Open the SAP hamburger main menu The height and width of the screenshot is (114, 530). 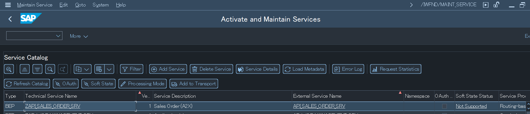(8, 5)
